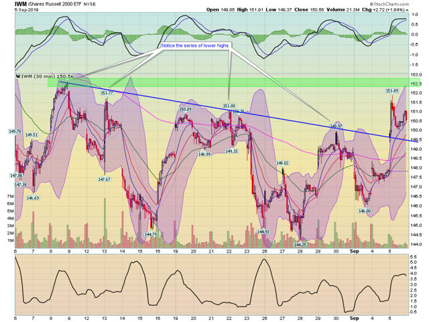Click the NYSE exchange label
Screen dimensions: 429x322
point(89,5)
